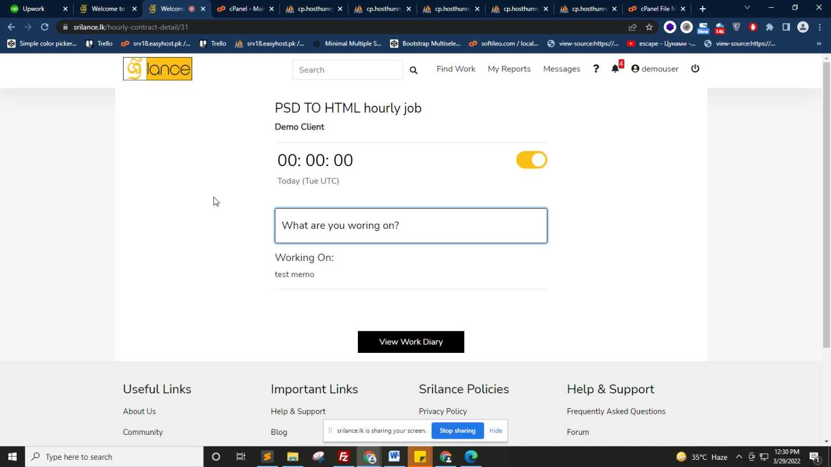Click the help question mark icon

coord(596,69)
